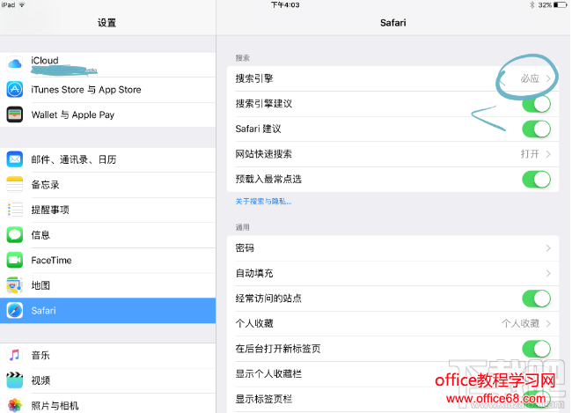Tap the 搜索引擎 label
This screenshot has width=572, height=413.
[254, 78]
